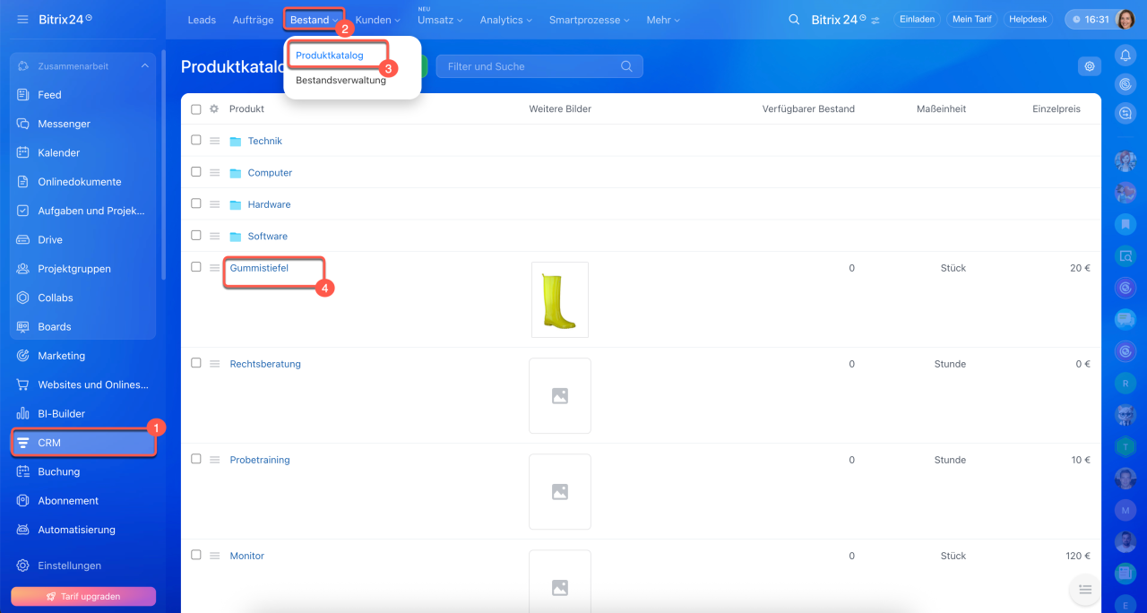1147x613 pixels.
Task: Tick the checkbox for Gummistiefel
Action: tap(196, 267)
